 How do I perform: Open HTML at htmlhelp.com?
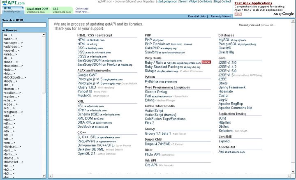pyautogui.click(x=91, y=40)
